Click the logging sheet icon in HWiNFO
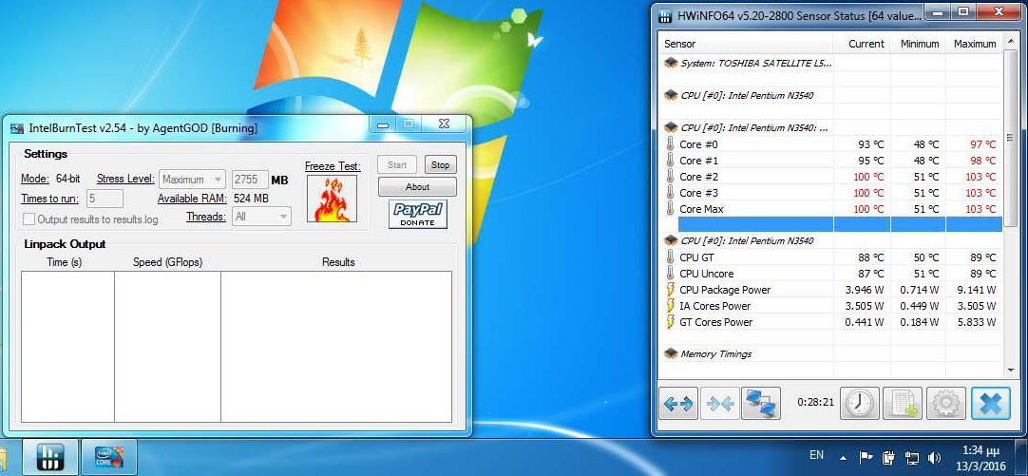 903,403
